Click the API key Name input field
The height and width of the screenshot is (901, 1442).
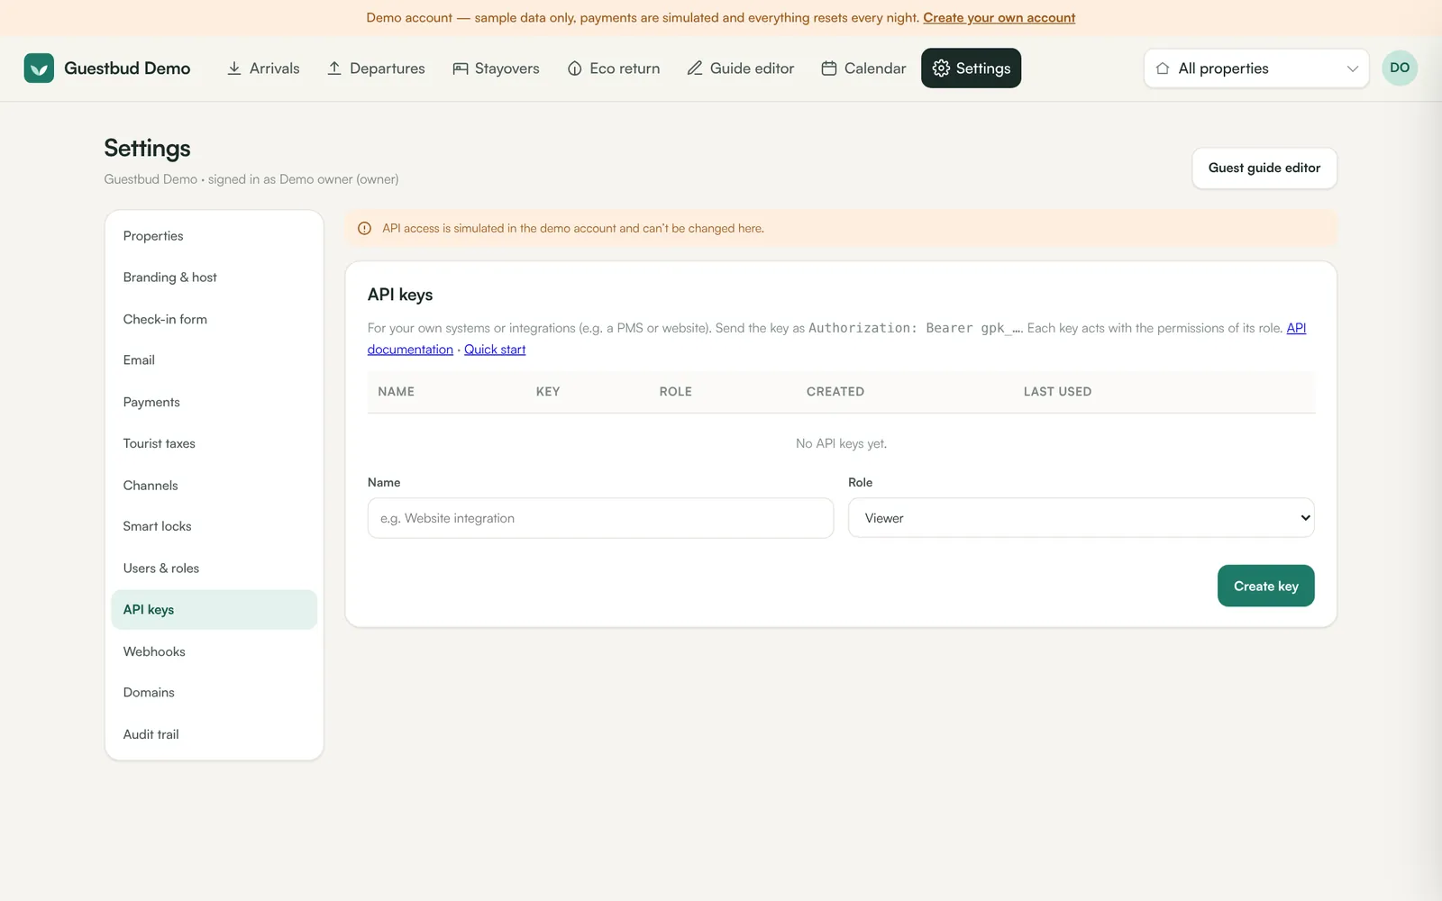(x=600, y=518)
